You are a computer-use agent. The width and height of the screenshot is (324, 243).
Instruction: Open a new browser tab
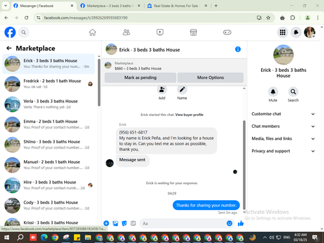[x=216, y=6]
